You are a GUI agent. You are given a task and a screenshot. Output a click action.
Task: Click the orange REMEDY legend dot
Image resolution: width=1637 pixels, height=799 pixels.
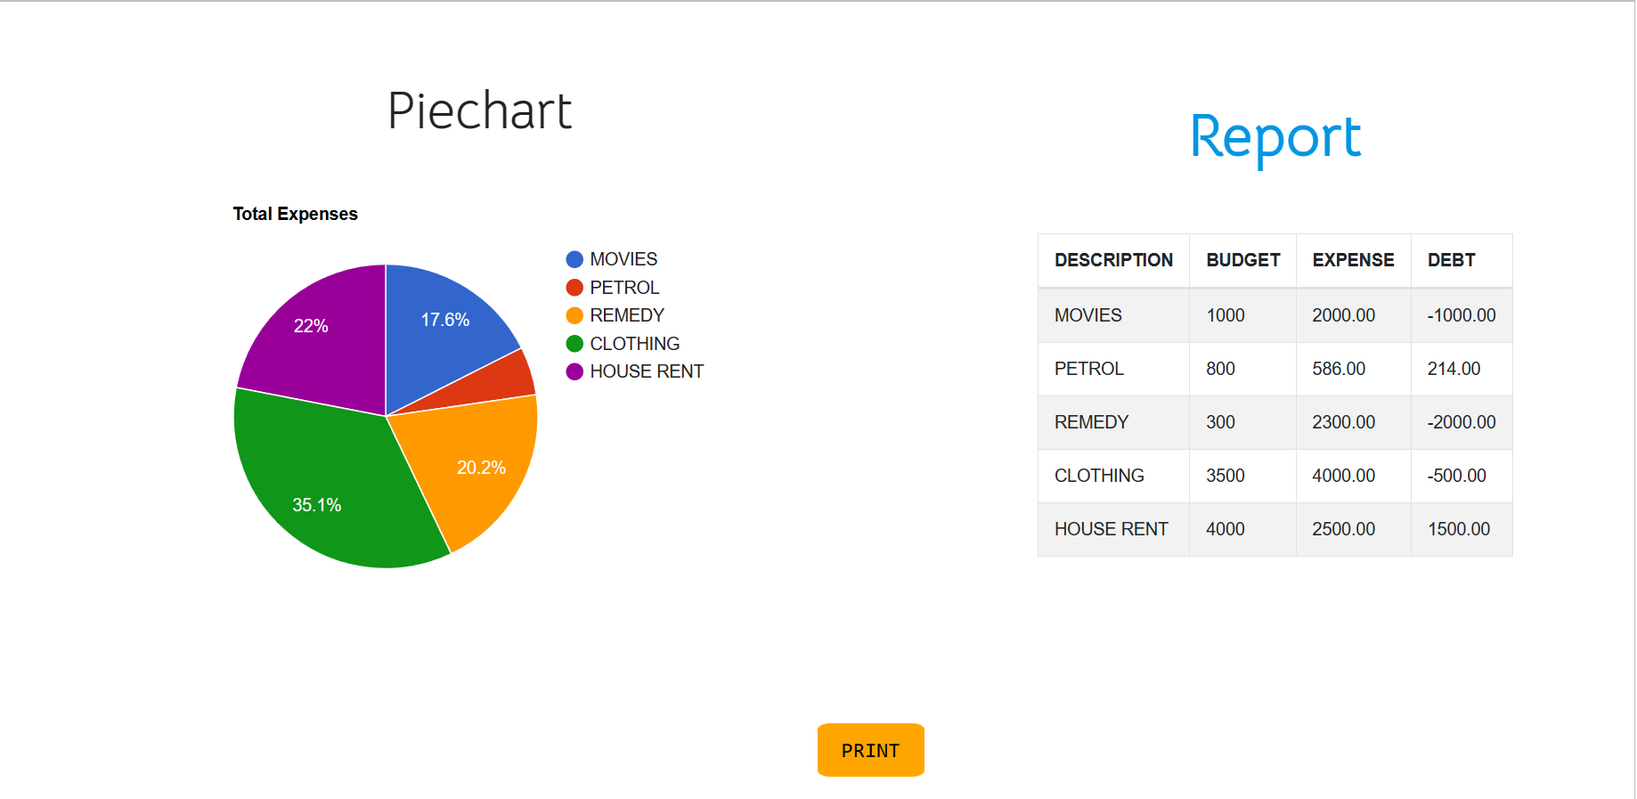click(574, 315)
